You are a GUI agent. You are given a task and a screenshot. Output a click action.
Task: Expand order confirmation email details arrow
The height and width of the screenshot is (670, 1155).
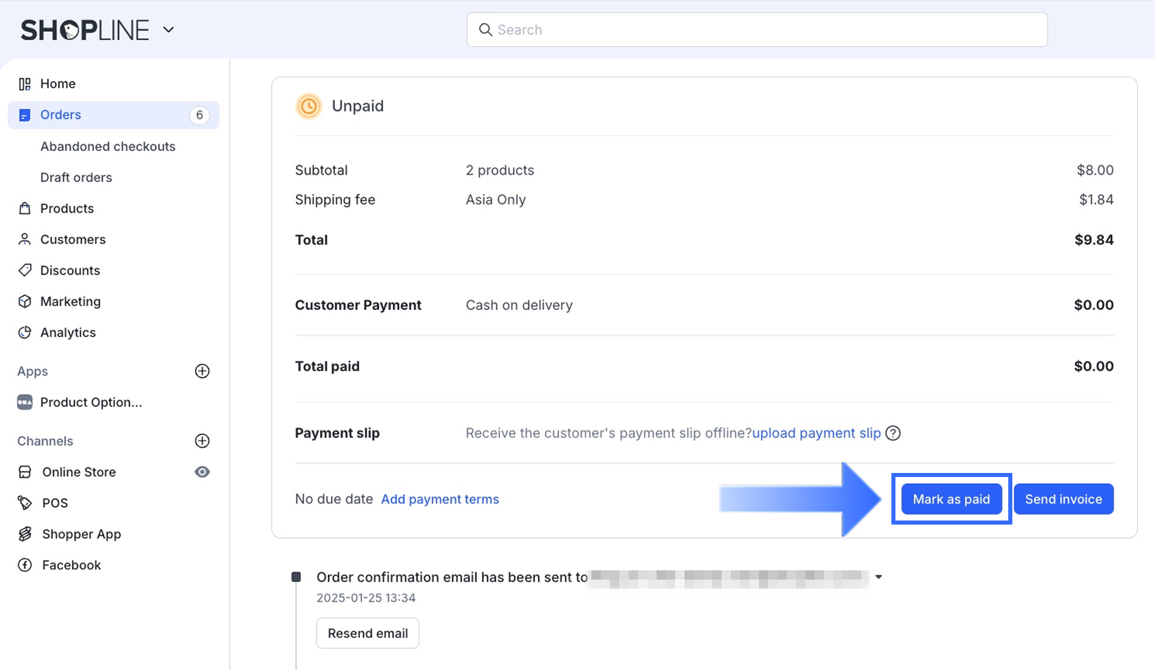[878, 577]
